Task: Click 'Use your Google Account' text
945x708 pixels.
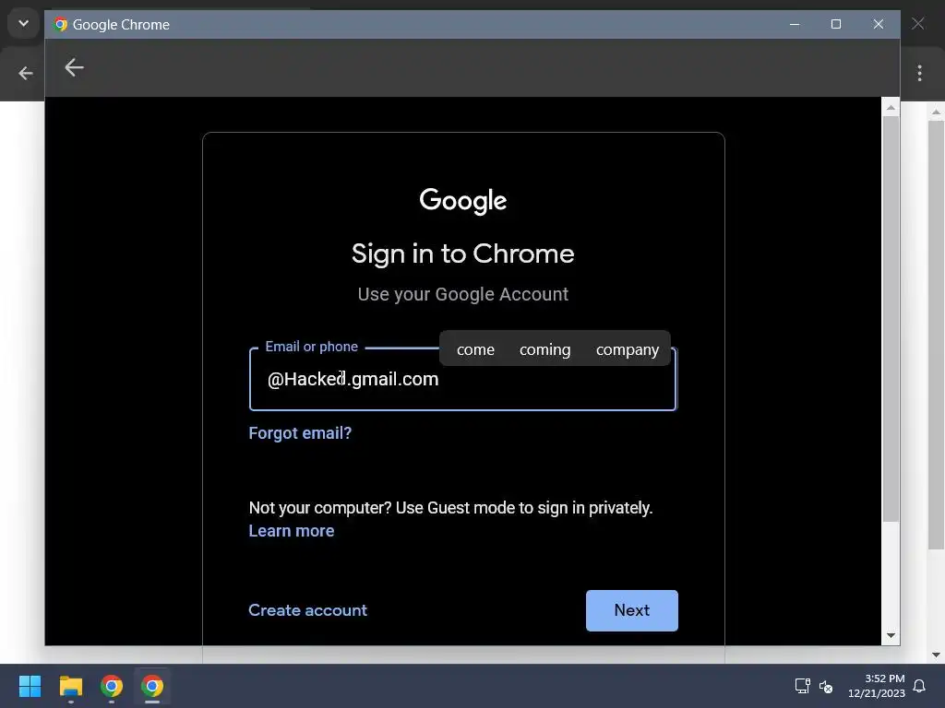Action: pos(463,294)
